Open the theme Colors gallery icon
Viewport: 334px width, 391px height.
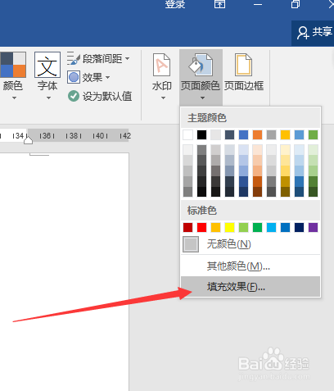pos(13,65)
